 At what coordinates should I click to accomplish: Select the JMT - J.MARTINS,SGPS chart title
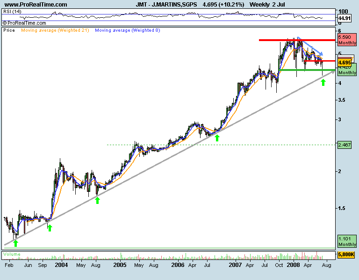tap(166, 5)
